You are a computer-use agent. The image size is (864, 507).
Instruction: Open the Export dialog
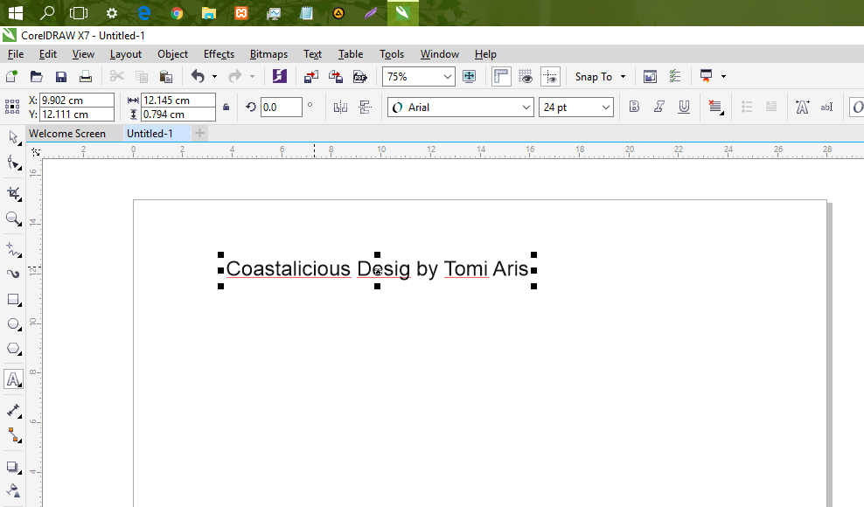pos(335,76)
